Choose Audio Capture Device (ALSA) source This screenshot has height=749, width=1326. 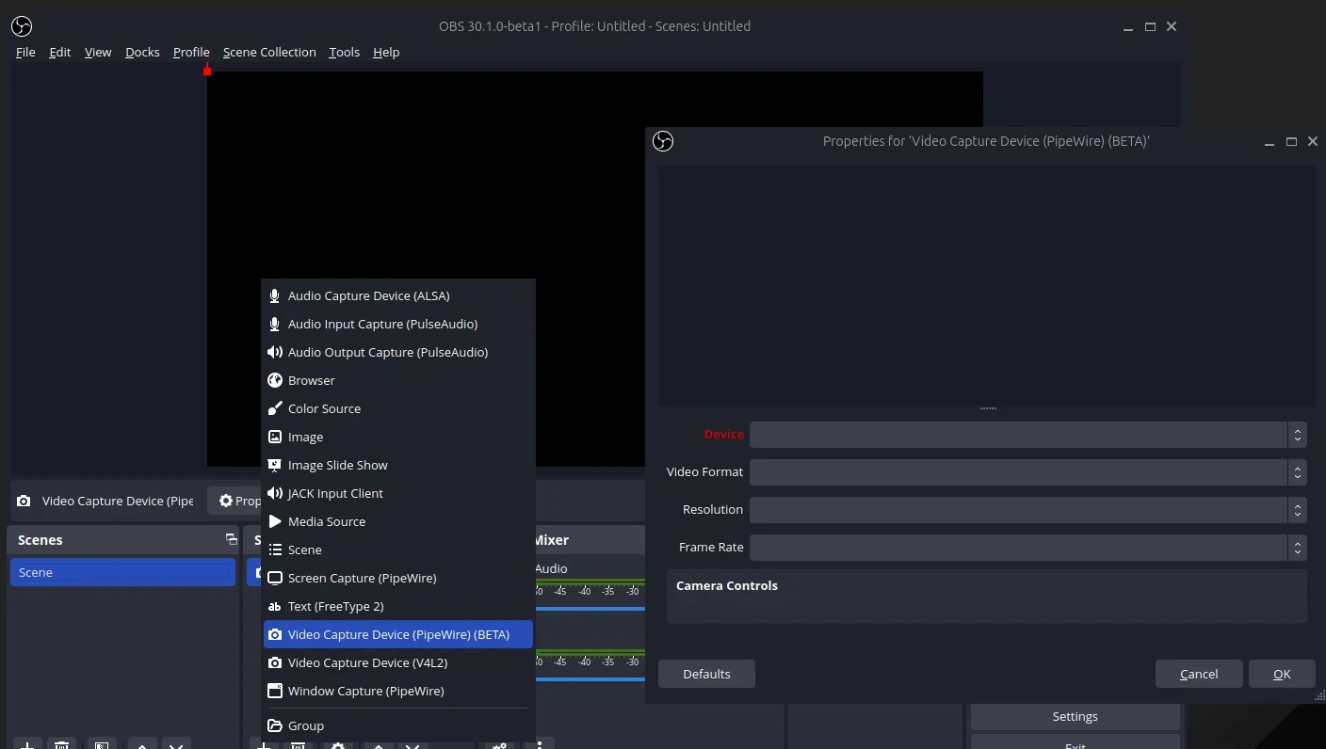[398, 295]
